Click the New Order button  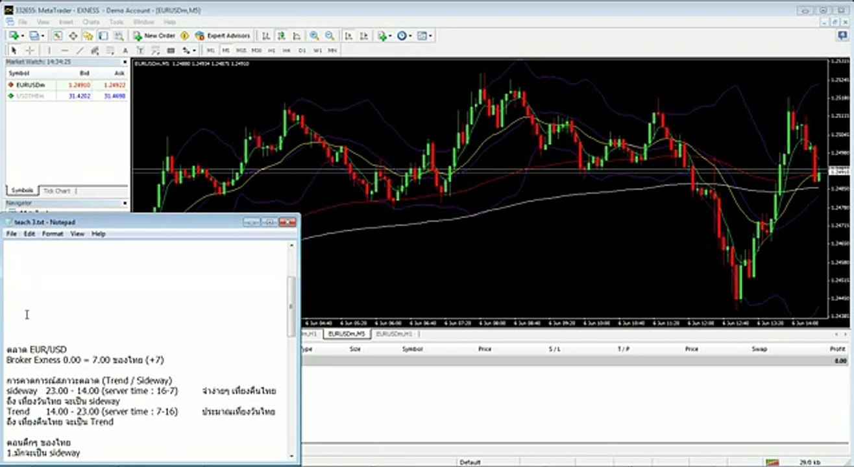154,36
